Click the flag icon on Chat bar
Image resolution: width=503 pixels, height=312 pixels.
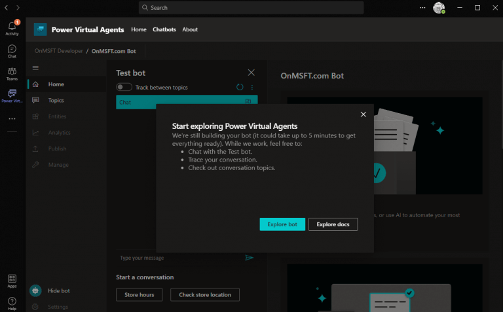tap(248, 101)
